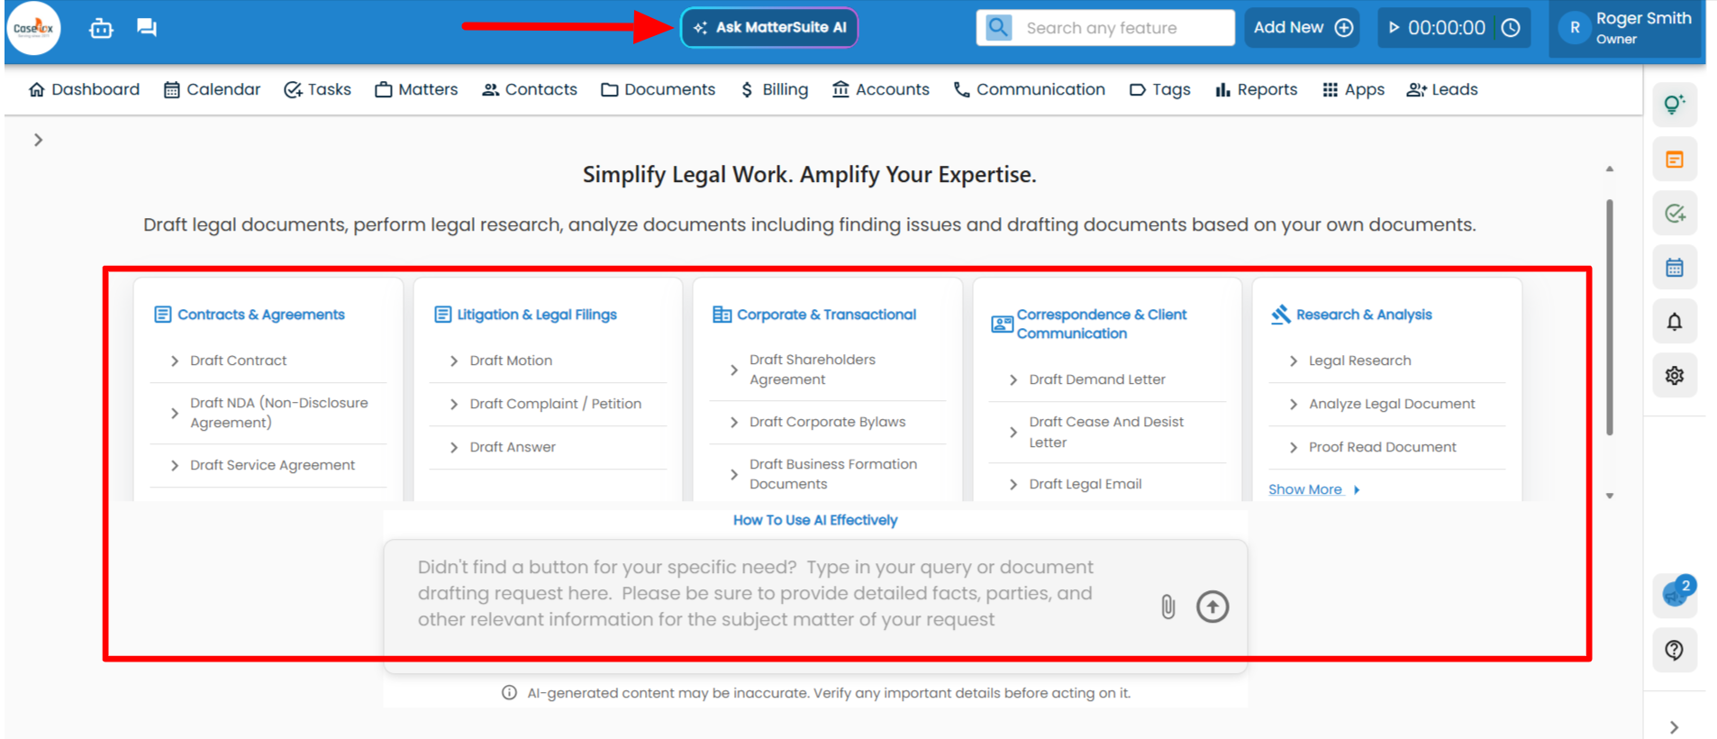Click the Ask MatterSuite AI button

click(769, 28)
